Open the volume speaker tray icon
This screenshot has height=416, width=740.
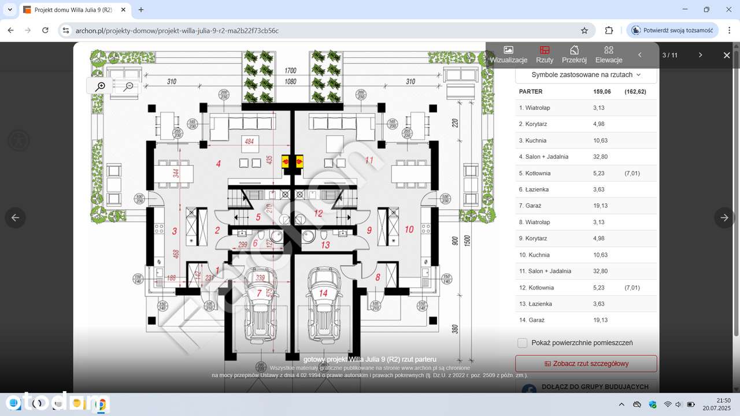679,404
